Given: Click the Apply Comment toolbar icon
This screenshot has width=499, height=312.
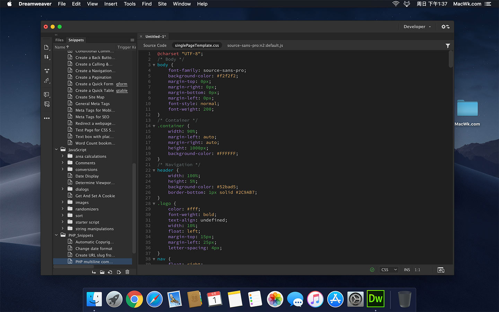Looking at the screenshot, I should pyautogui.click(x=46, y=94).
